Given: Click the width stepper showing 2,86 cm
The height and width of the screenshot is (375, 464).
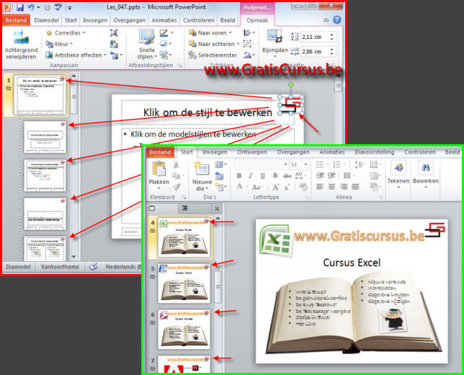Looking at the screenshot, I should [x=331, y=51].
